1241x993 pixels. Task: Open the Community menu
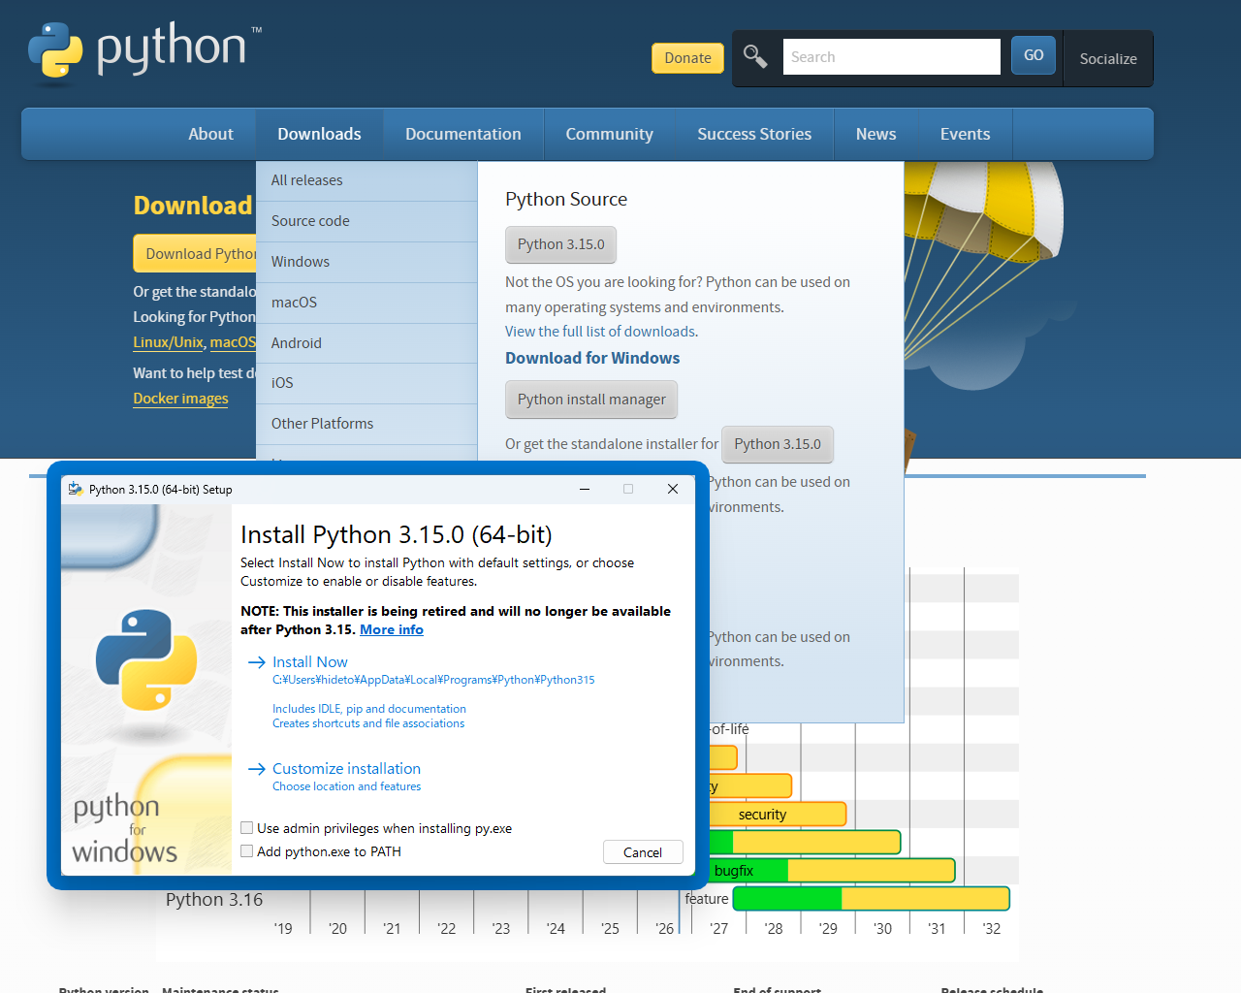[x=609, y=134]
